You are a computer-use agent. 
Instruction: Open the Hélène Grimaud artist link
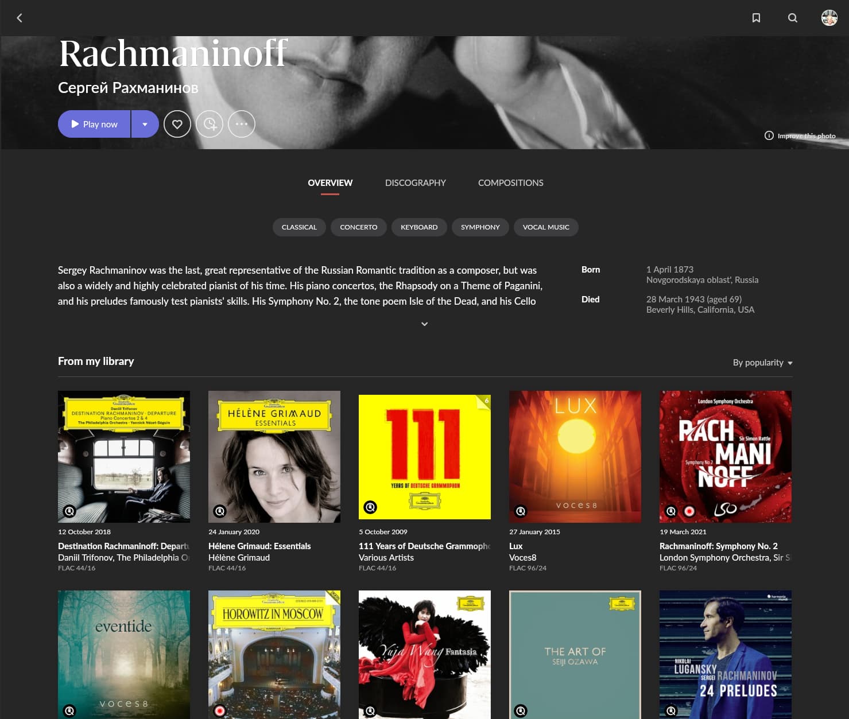pos(239,558)
